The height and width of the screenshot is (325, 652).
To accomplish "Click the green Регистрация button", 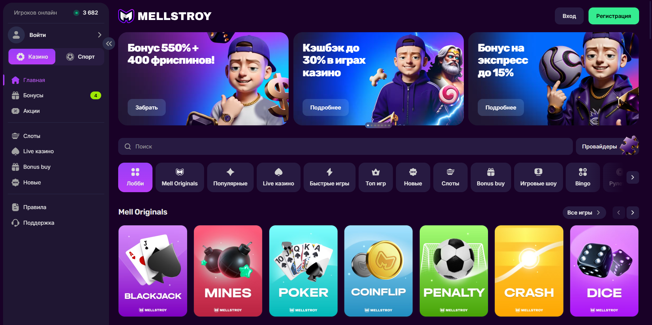I will pyautogui.click(x=614, y=16).
